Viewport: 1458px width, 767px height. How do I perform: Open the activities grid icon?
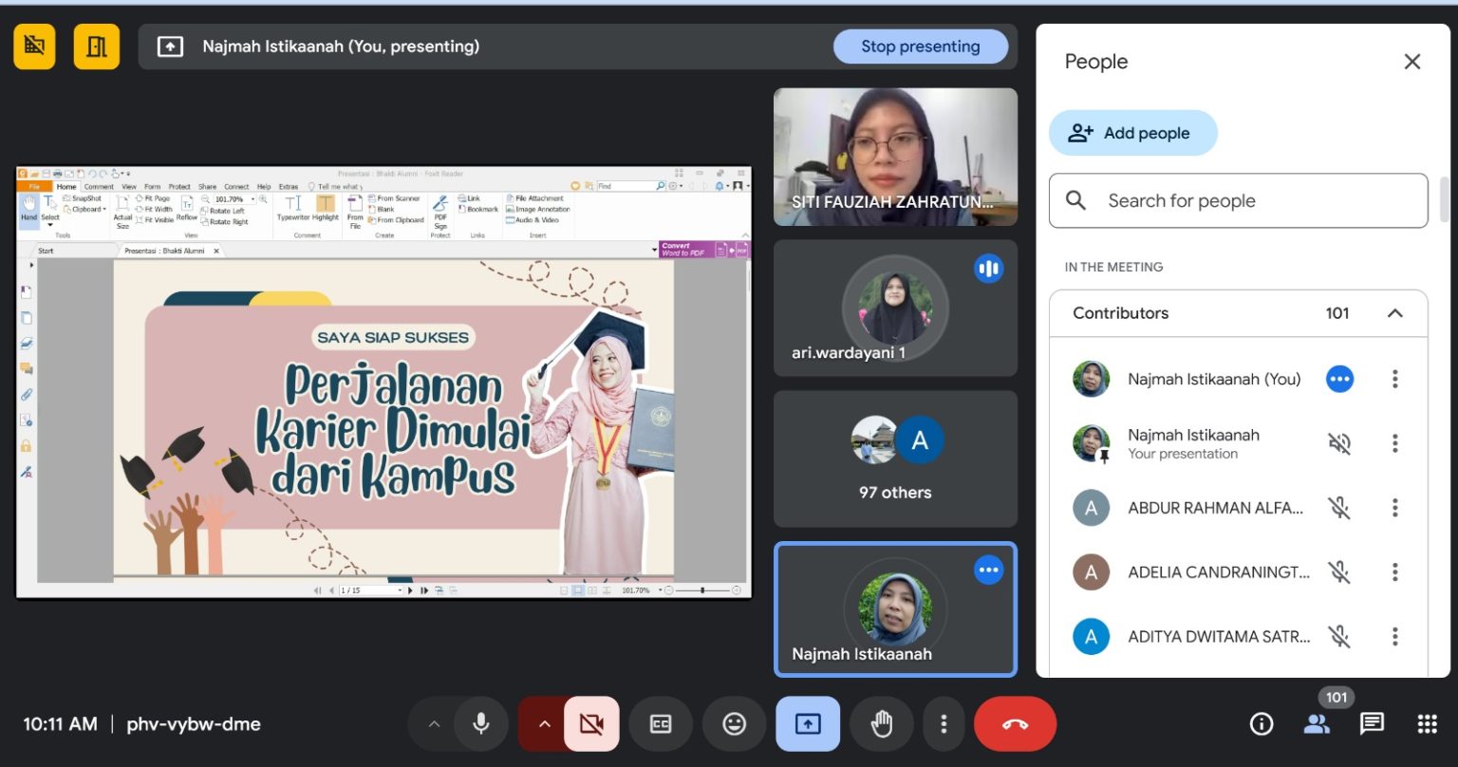pos(1427,724)
